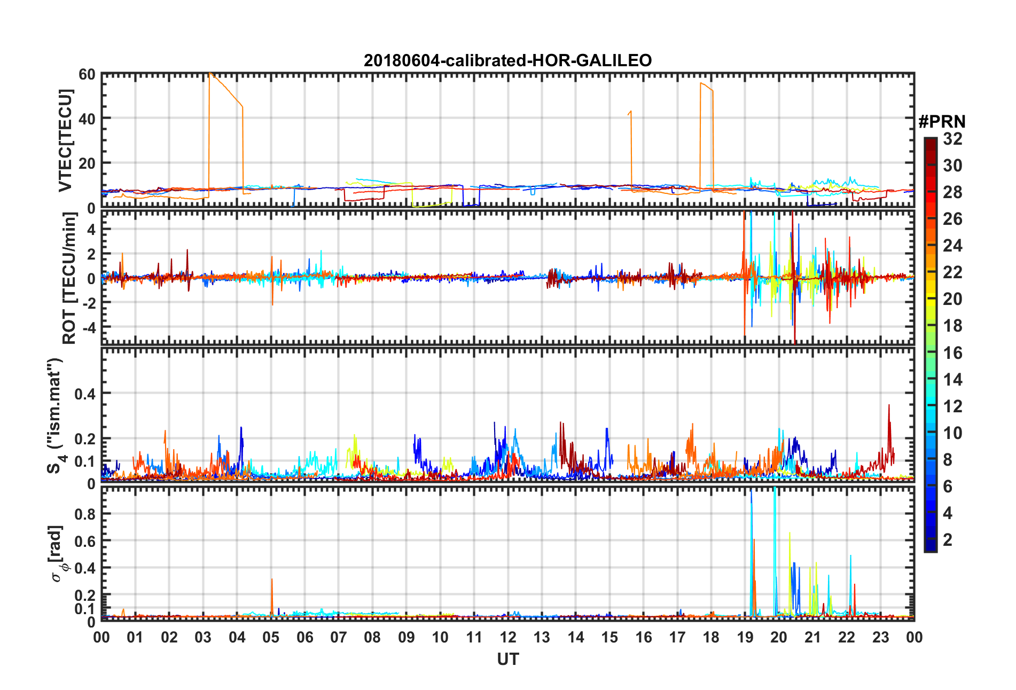Click colorbar tick label 14
This screenshot has height=690, width=1016.
coord(953,380)
